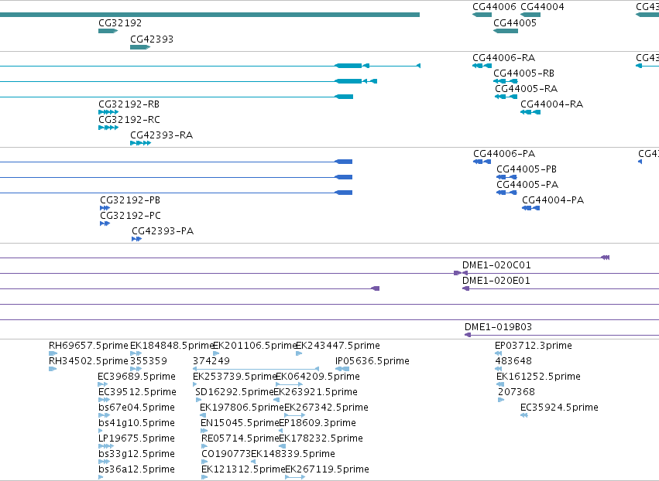
Task: Select EST EK267119.5prime
Action: click(x=328, y=469)
